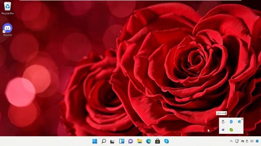The image size is (261, 146).
Task: Launch Microsoft Edge from the taskbar
Action: point(148,141)
